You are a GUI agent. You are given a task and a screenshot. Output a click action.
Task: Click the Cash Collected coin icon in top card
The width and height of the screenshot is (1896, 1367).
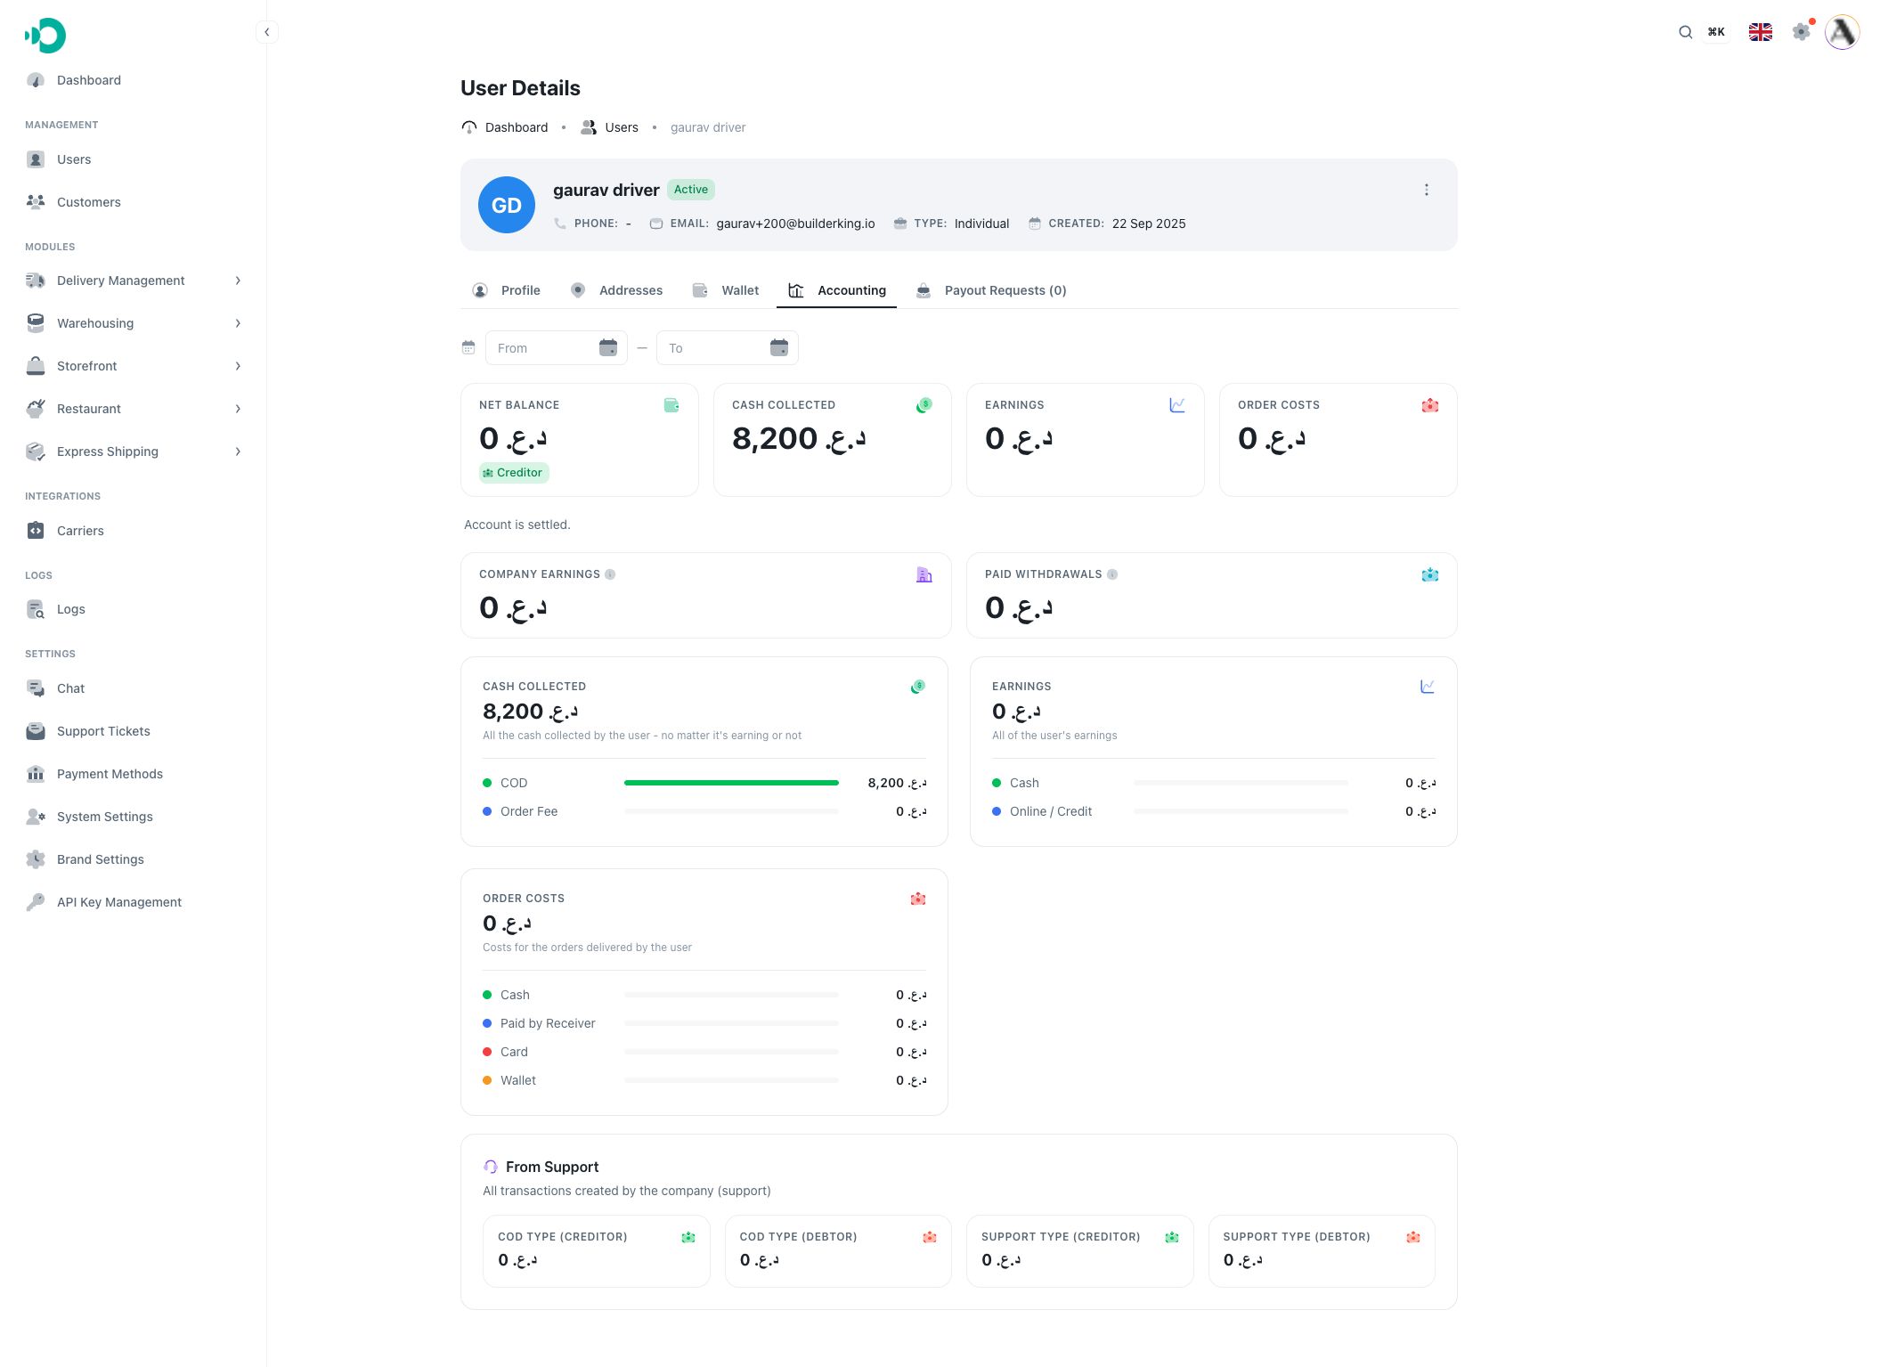click(924, 405)
